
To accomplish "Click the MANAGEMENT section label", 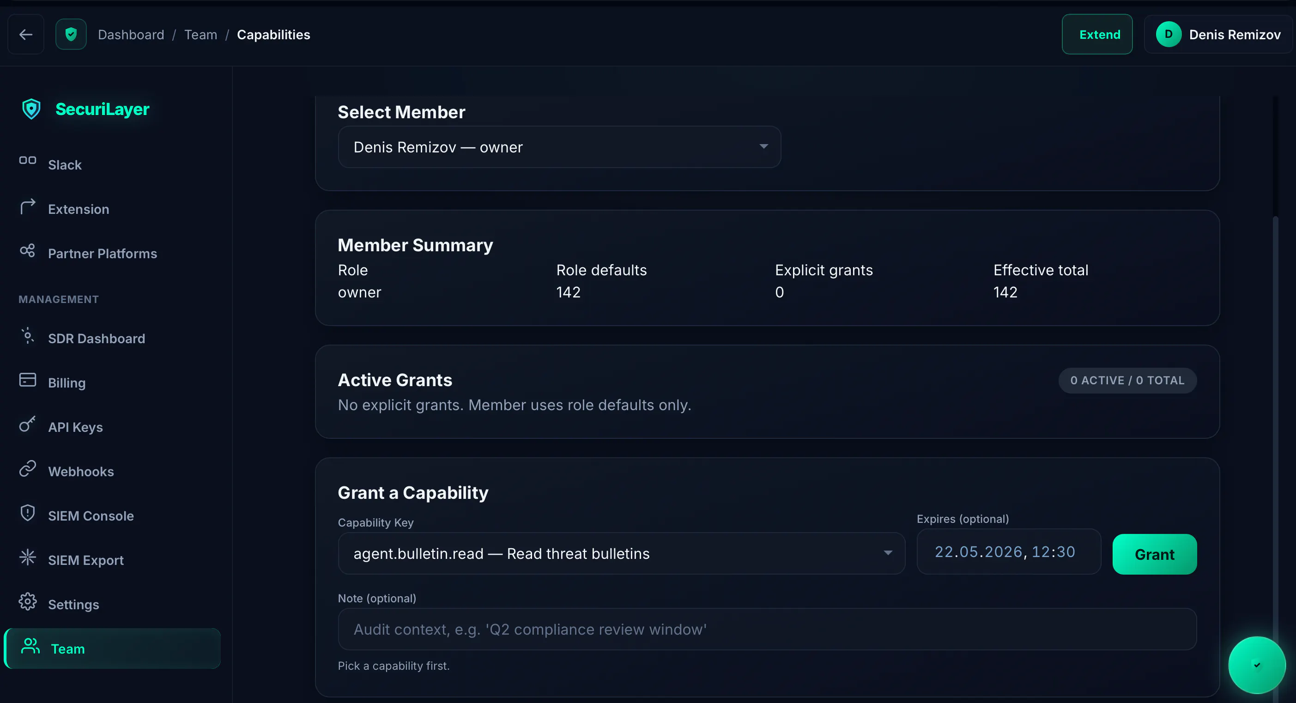I will click(59, 299).
